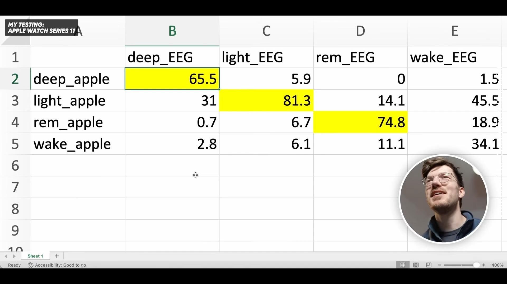
Task: Click the Normal view icon
Action: tap(403, 265)
